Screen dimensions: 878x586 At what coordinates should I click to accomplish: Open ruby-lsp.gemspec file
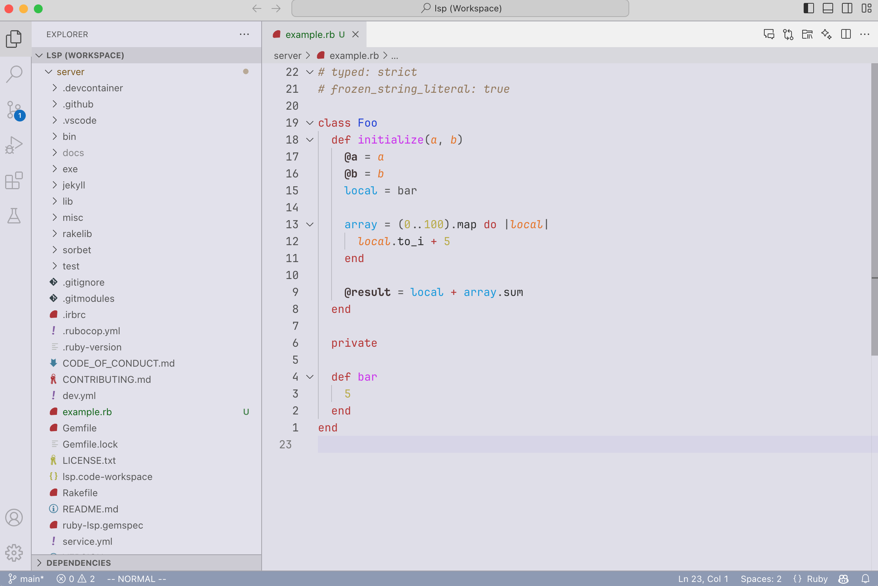(x=146, y=525)
